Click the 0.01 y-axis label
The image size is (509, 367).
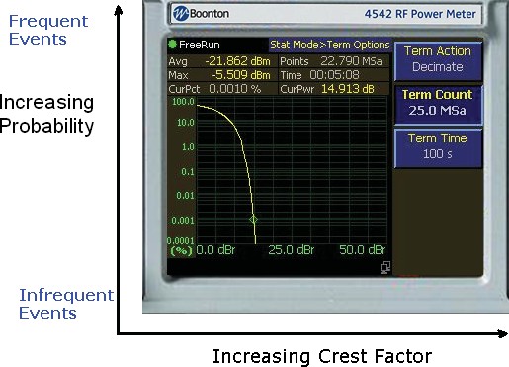[186, 196]
